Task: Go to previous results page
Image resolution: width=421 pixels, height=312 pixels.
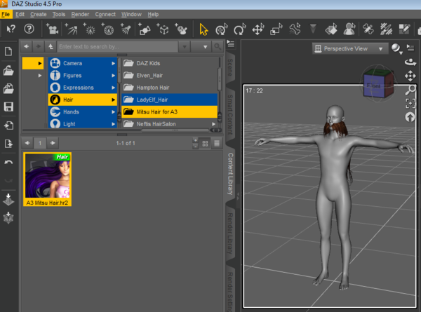Action: [27, 143]
